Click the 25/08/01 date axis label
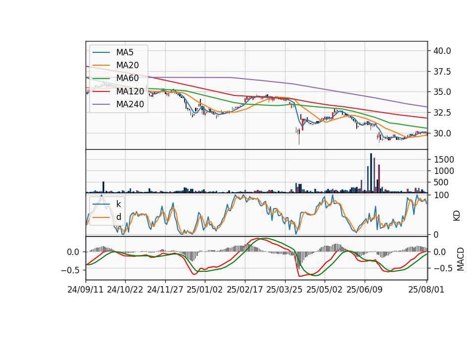Viewport: 475px width, 341px height. coord(426,290)
